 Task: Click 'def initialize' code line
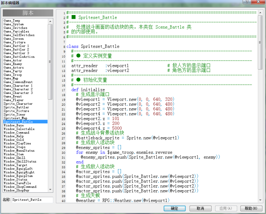tap(88, 90)
